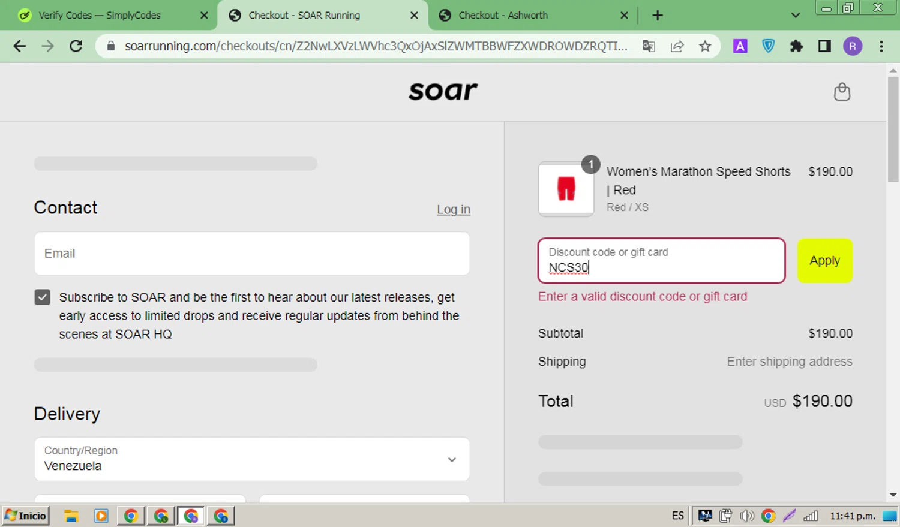Image resolution: width=900 pixels, height=527 pixels.
Task: Open the blue shield extension
Action: tap(768, 46)
